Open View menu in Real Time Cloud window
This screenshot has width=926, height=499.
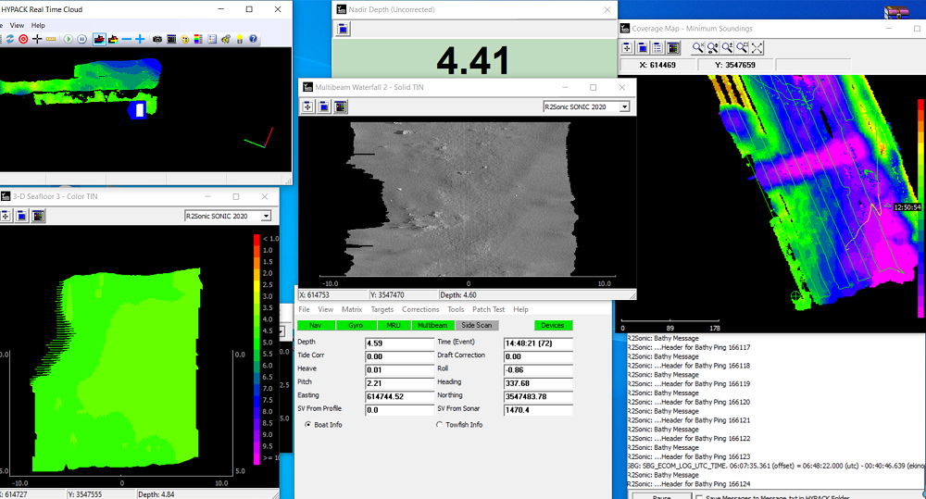[x=17, y=25]
